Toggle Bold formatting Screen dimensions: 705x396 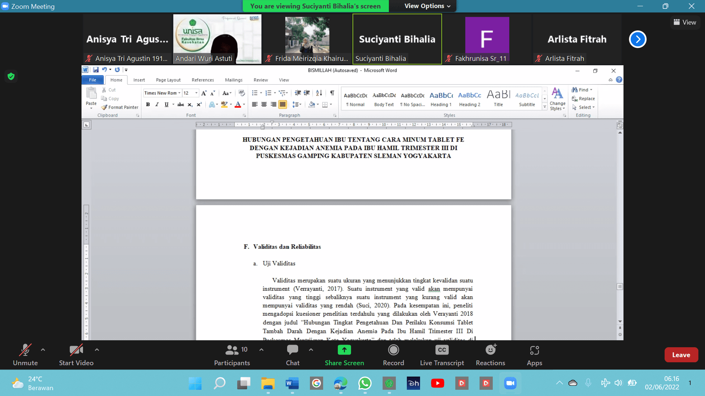point(148,104)
